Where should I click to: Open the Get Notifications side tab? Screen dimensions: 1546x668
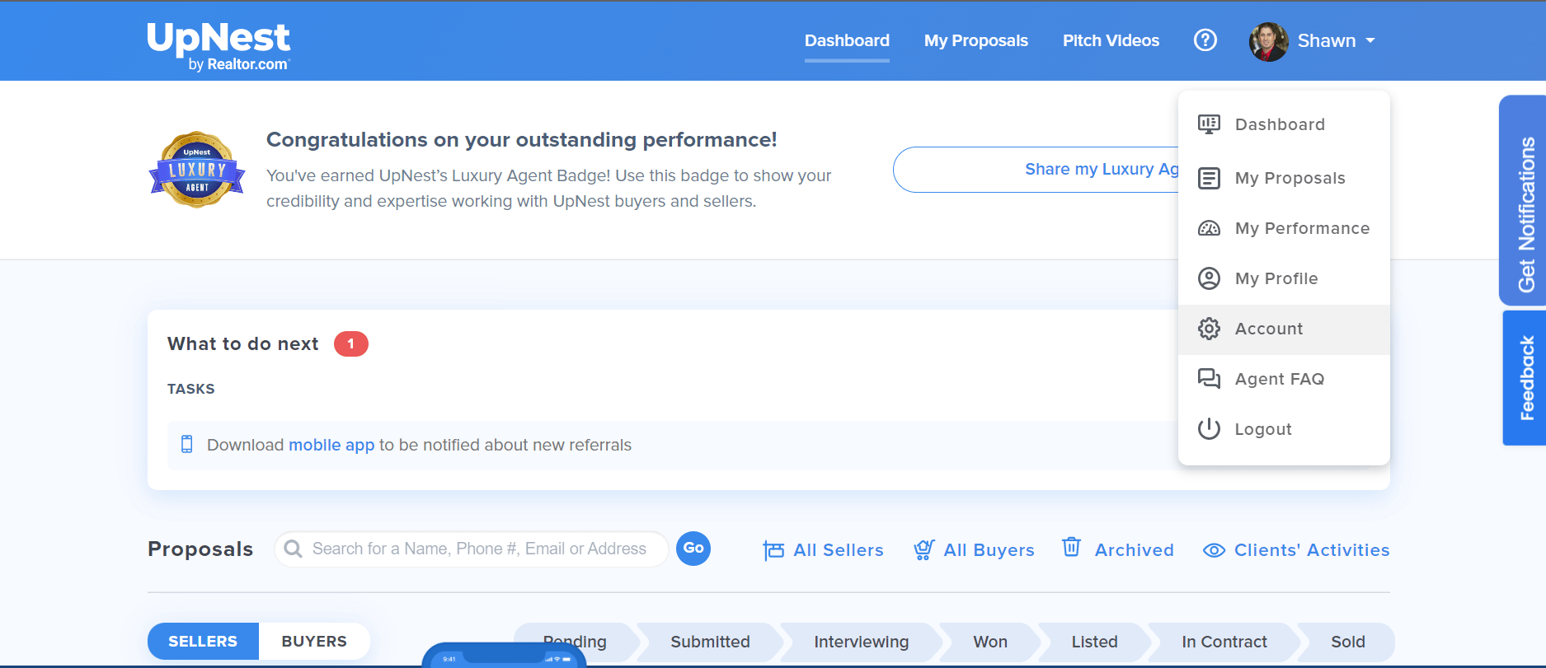click(x=1523, y=201)
